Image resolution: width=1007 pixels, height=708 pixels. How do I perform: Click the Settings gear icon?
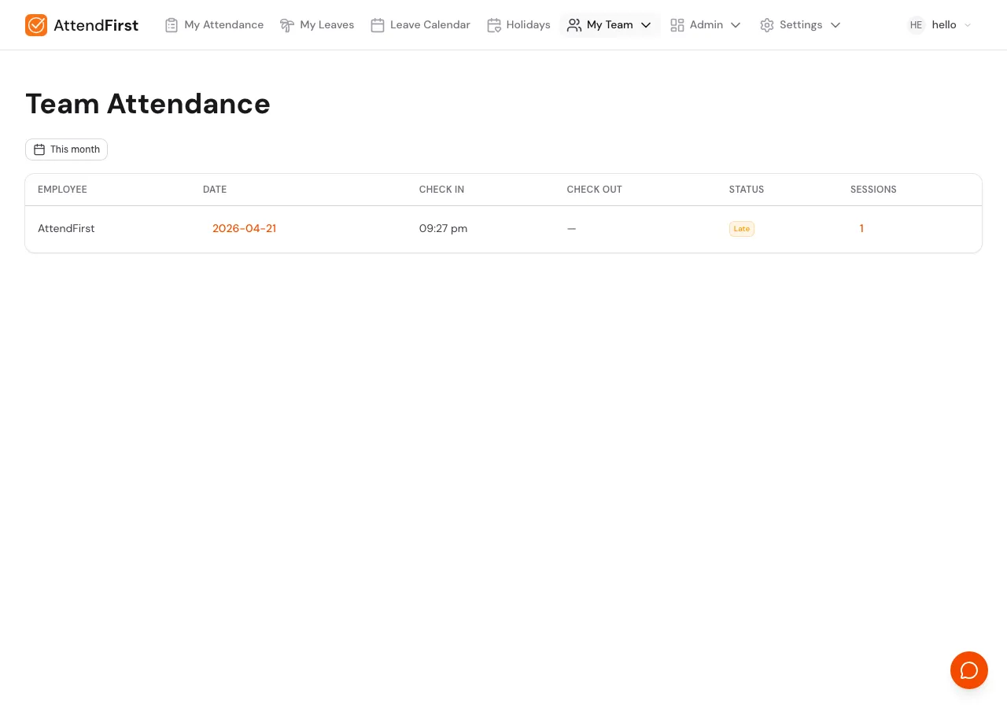pos(767,25)
